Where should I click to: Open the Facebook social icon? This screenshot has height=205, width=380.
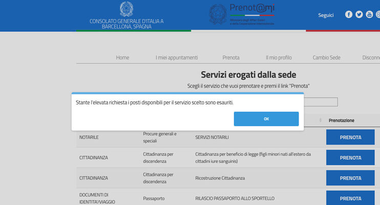[349, 14]
